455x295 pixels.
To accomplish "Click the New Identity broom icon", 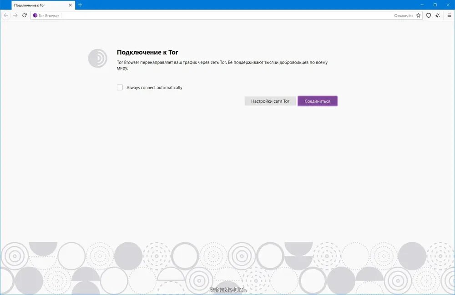I will point(438,15).
